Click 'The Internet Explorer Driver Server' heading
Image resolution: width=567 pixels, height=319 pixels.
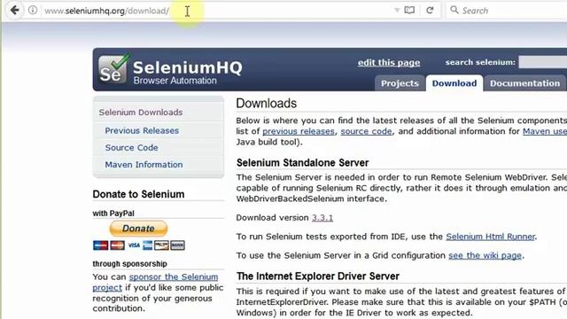tap(318, 276)
